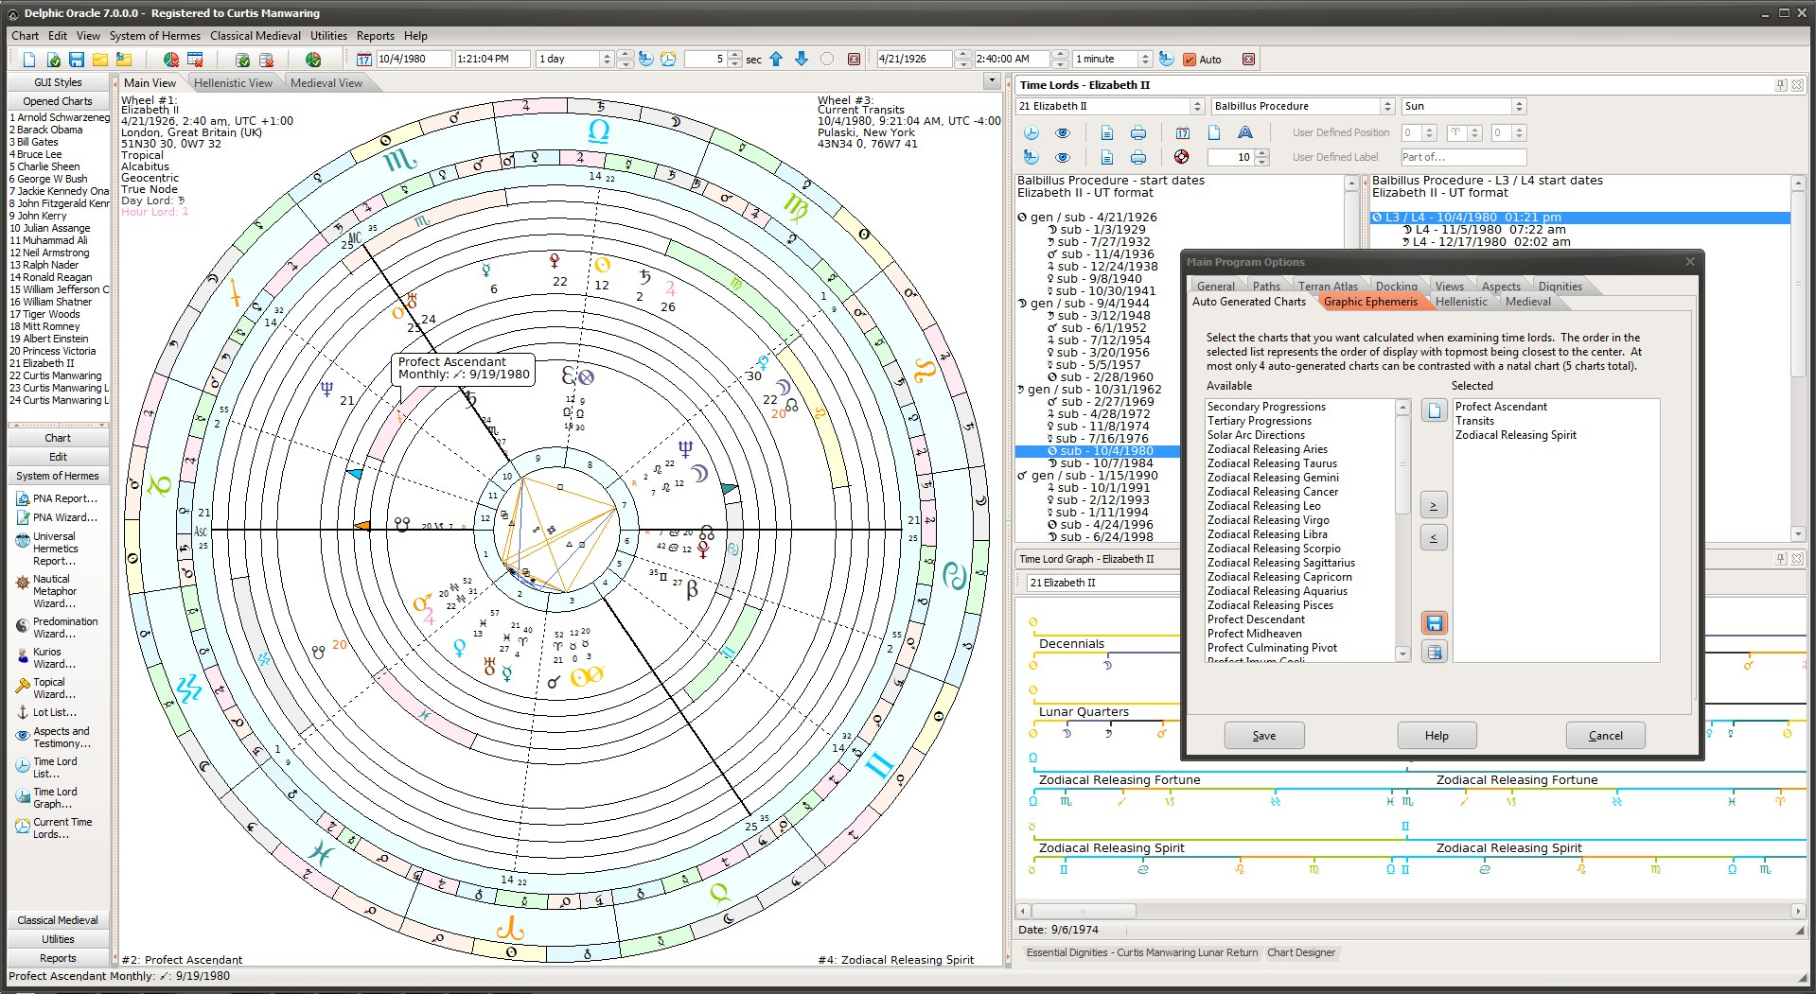Screen dimensions: 1816x994
Task: Launch PNA Wizard from sidebar
Action: [57, 517]
